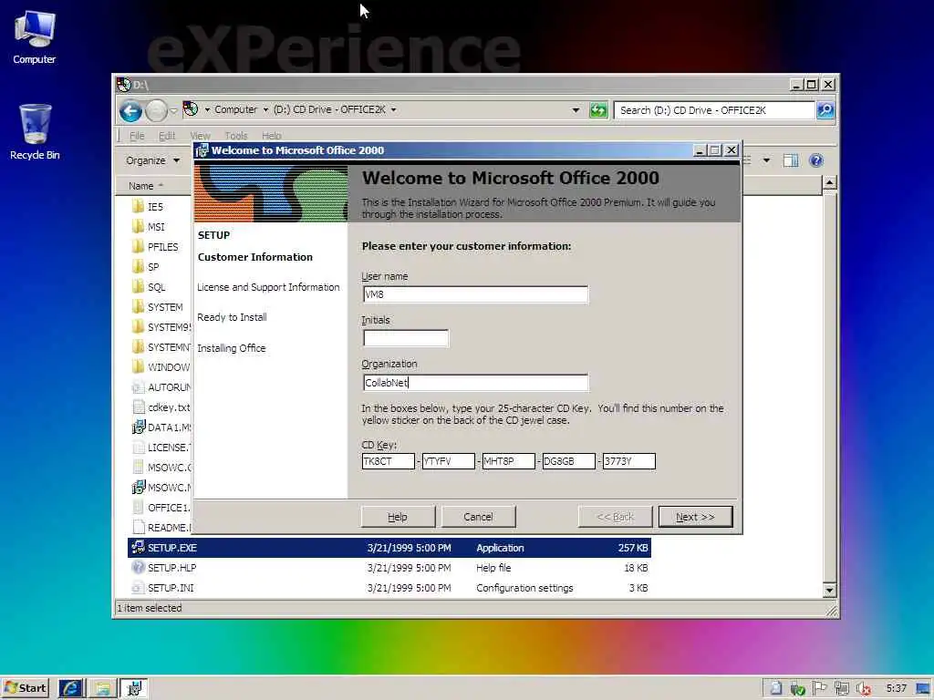Click the Explorer search box

(x=713, y=110)
